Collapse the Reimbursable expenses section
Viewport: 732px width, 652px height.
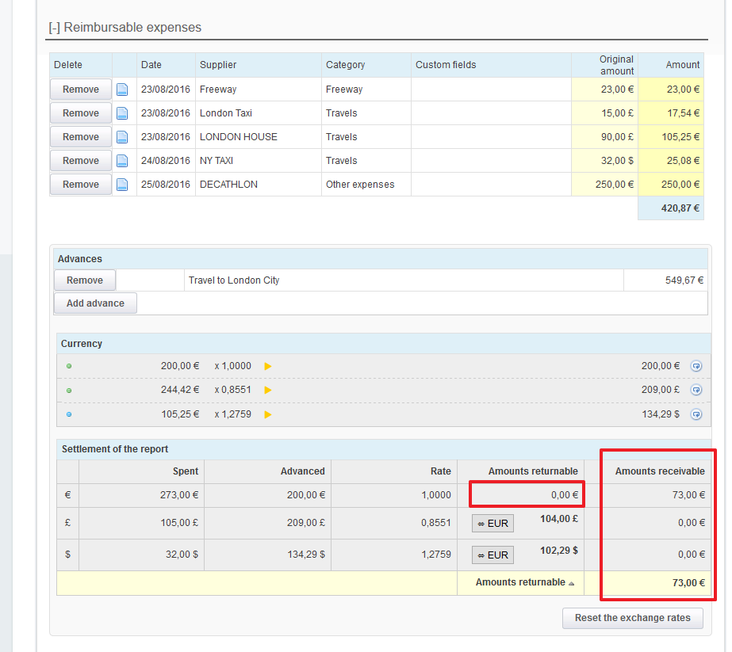(54, 28)
